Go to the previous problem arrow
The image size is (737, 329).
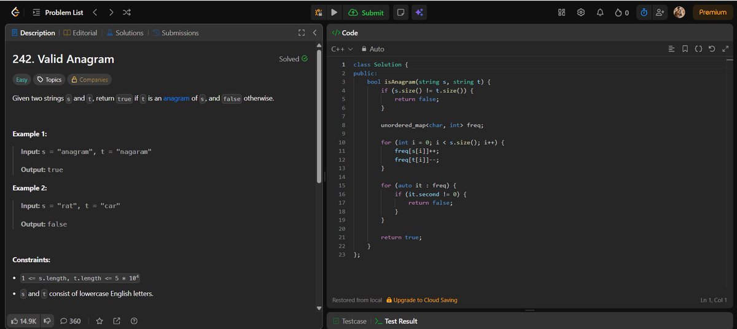[95, 12]
